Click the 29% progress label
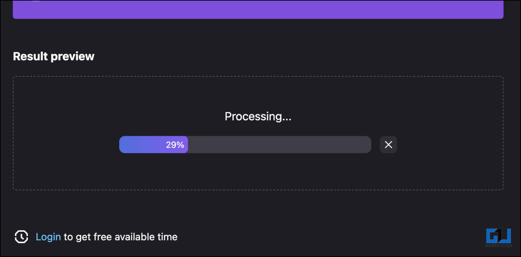The height and width of the screenshot is (257, 521). pyautogui.click(x=175, y=145)
